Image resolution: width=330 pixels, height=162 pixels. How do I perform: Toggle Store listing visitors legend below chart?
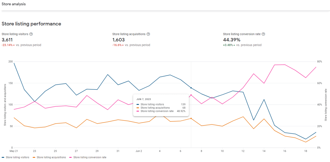pos(15,157)
